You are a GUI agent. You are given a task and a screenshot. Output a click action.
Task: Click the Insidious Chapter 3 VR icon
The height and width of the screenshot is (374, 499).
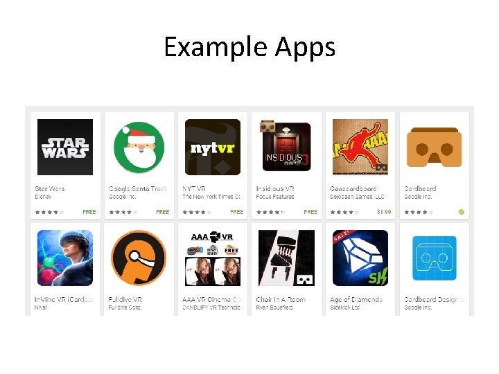pyautogui.click(x=286, y=146)
